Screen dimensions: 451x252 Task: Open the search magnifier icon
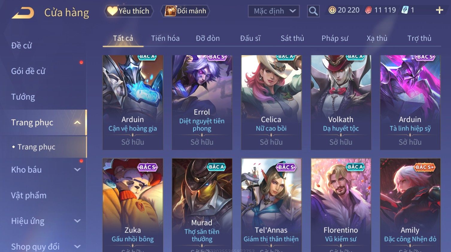click(313, 11)
